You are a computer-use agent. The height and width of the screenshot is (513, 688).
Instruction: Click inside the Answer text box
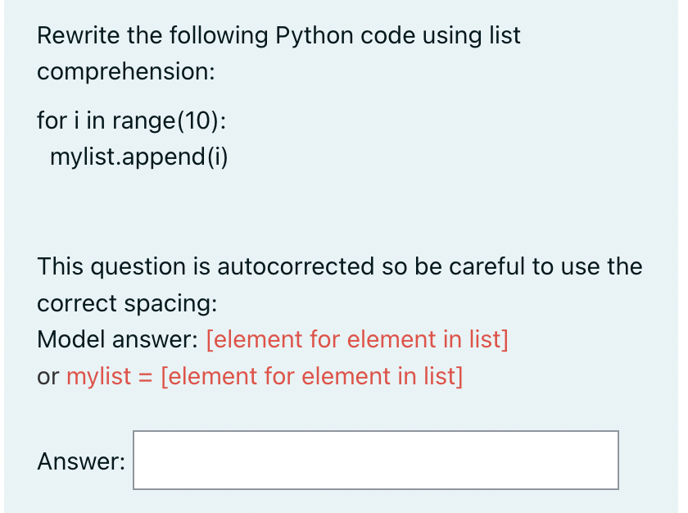point(375,461)
